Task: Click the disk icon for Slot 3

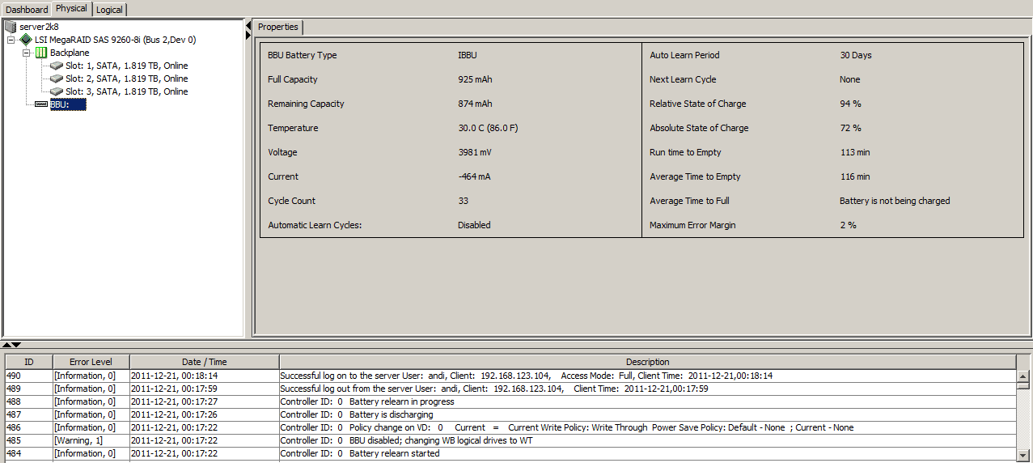Action: [57, 91]
